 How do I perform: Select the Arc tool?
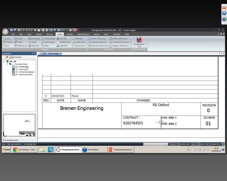tap(7, 46)
